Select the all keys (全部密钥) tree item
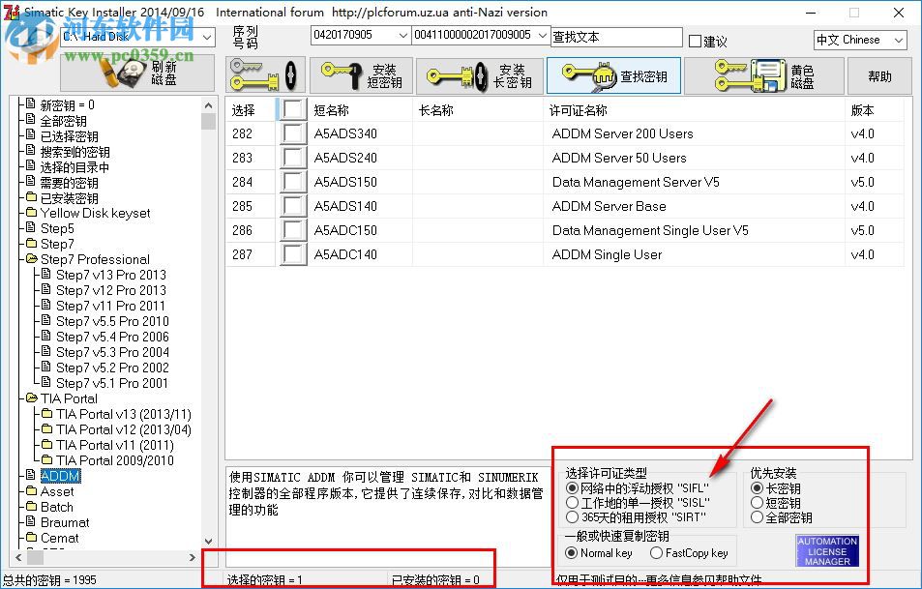The width and height of the screenshot is (922, 589). click(x=64, y=121)
